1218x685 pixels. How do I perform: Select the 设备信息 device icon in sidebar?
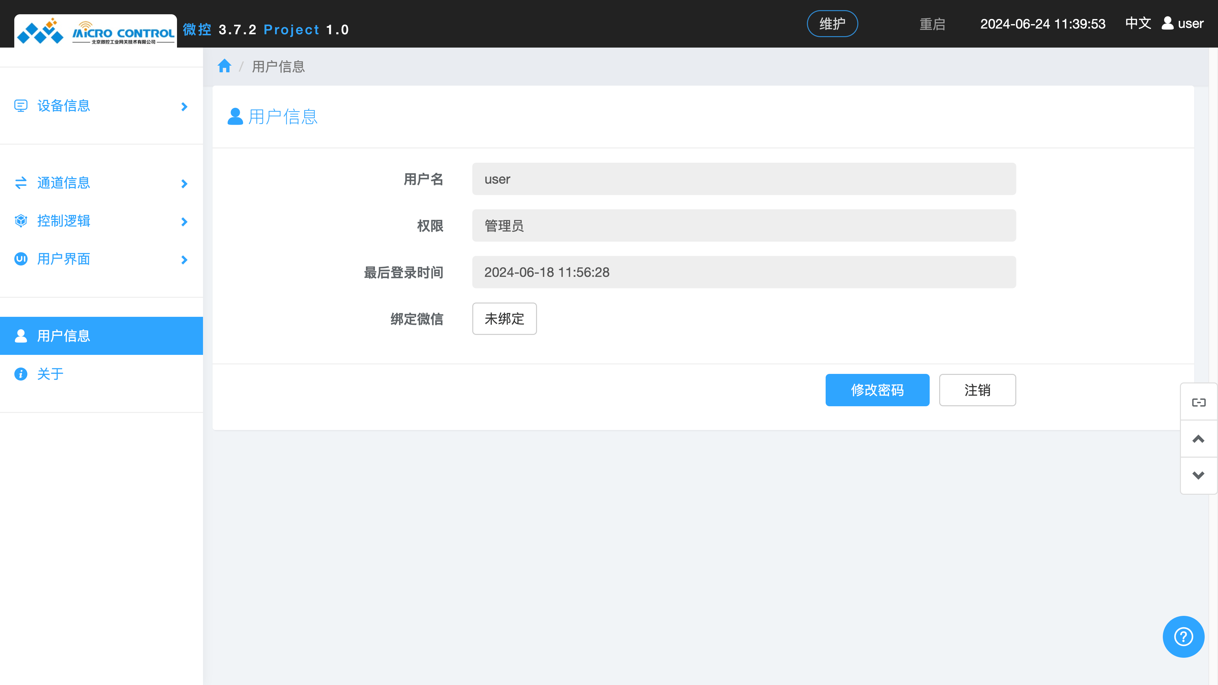(x=21, y=106)
